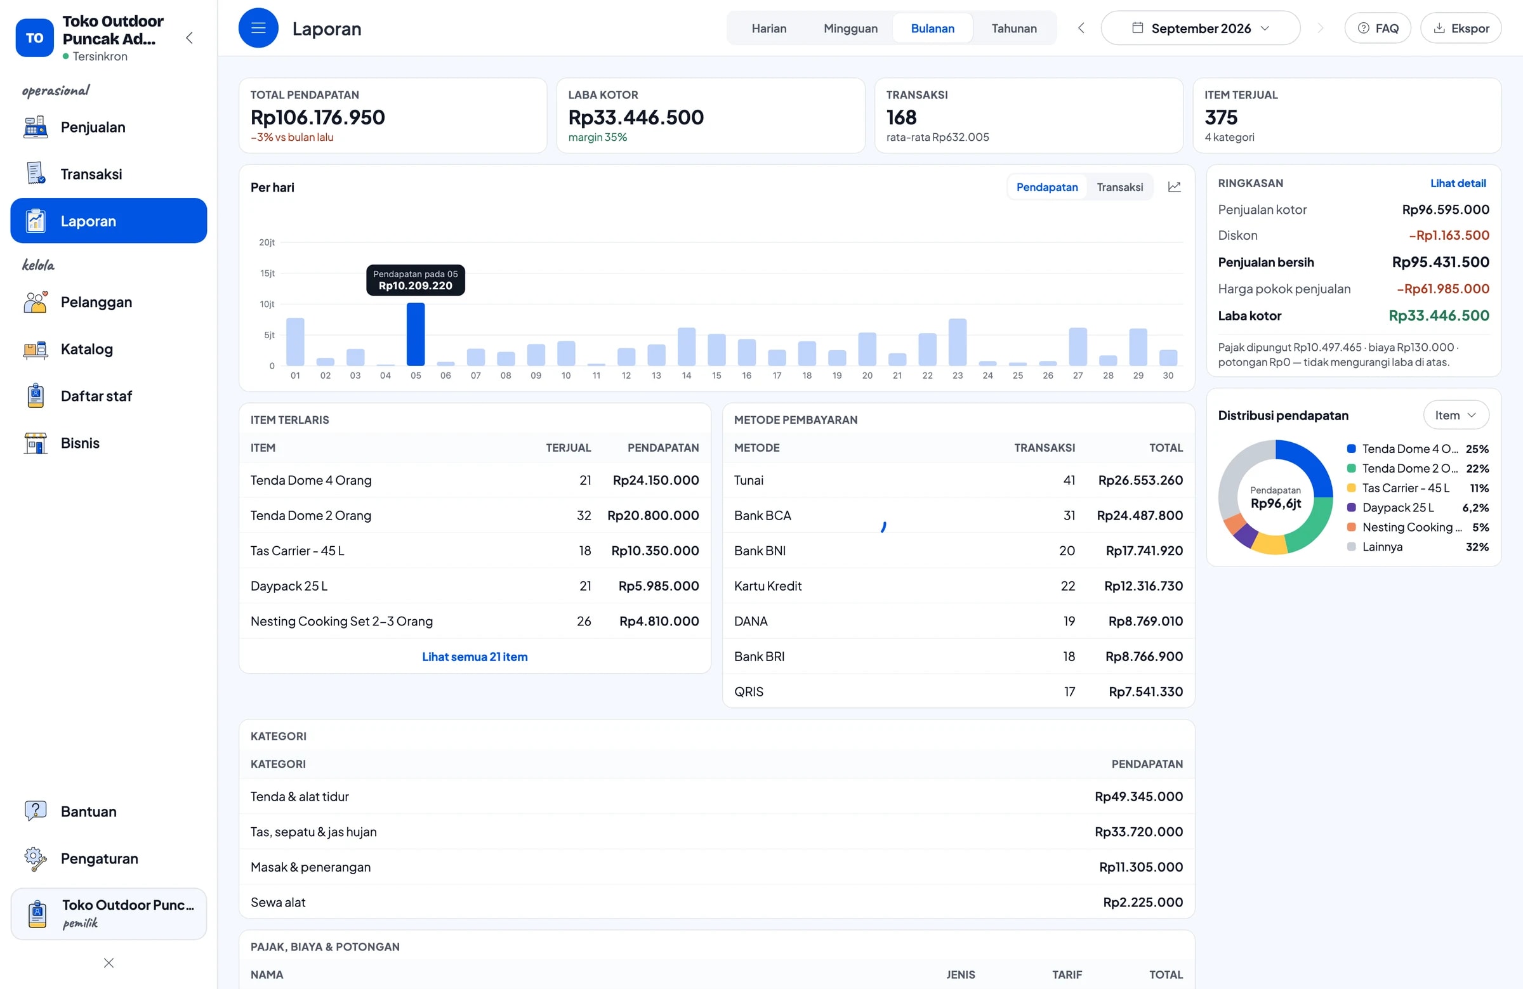Click the Laporan chart icon in sidebar

pos(35,221)
